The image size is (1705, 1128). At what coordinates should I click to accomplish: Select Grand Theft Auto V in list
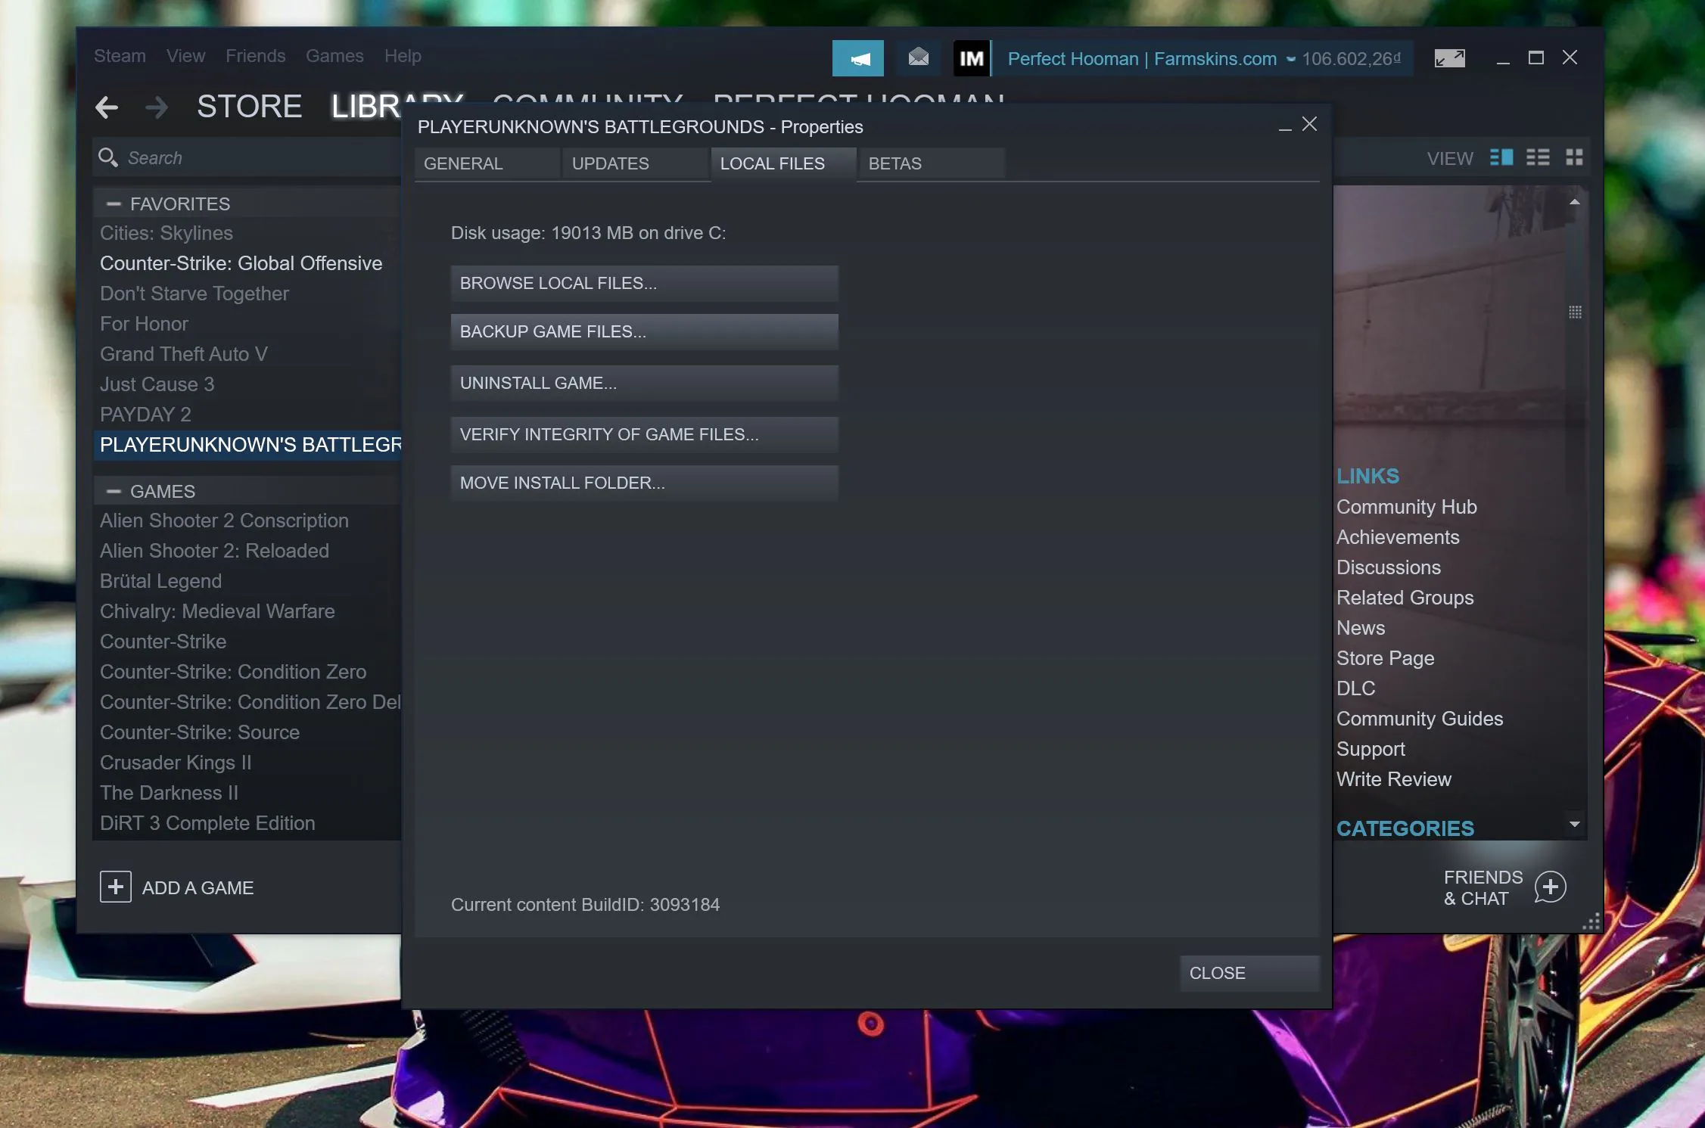[x=184, y=354]
